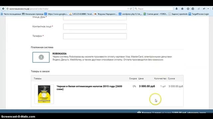Click the cart icon in bottom bar
Image resolution: width=213 pixels, height=119 pixels.
pyautogui.click(x=139, y=112)
